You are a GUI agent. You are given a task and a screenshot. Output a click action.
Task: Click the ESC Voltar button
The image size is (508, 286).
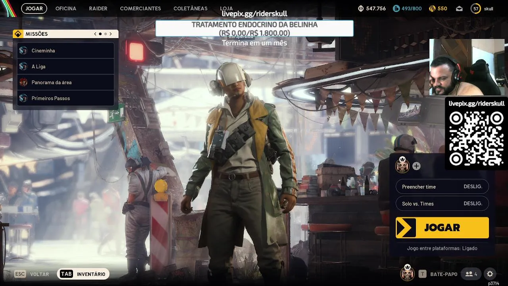tap(32, 274)
